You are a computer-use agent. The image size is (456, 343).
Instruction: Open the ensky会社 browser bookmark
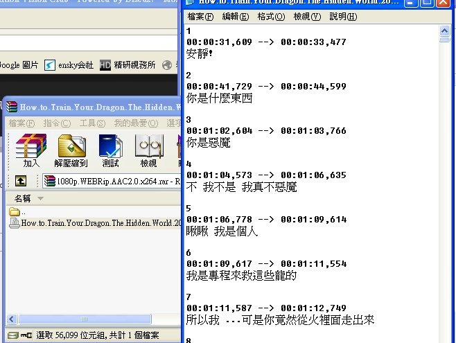[x=69, y=65]
